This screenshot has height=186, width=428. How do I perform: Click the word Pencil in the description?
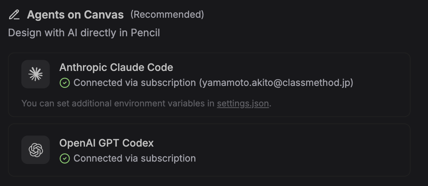[x=145, y=33]
